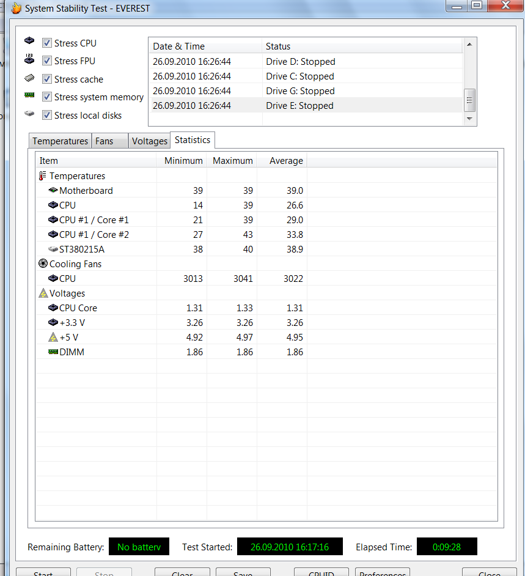Click the thermometer icon beside Temperatures
The width and height of the screenshot is (525, 576).
click(42, 176)
